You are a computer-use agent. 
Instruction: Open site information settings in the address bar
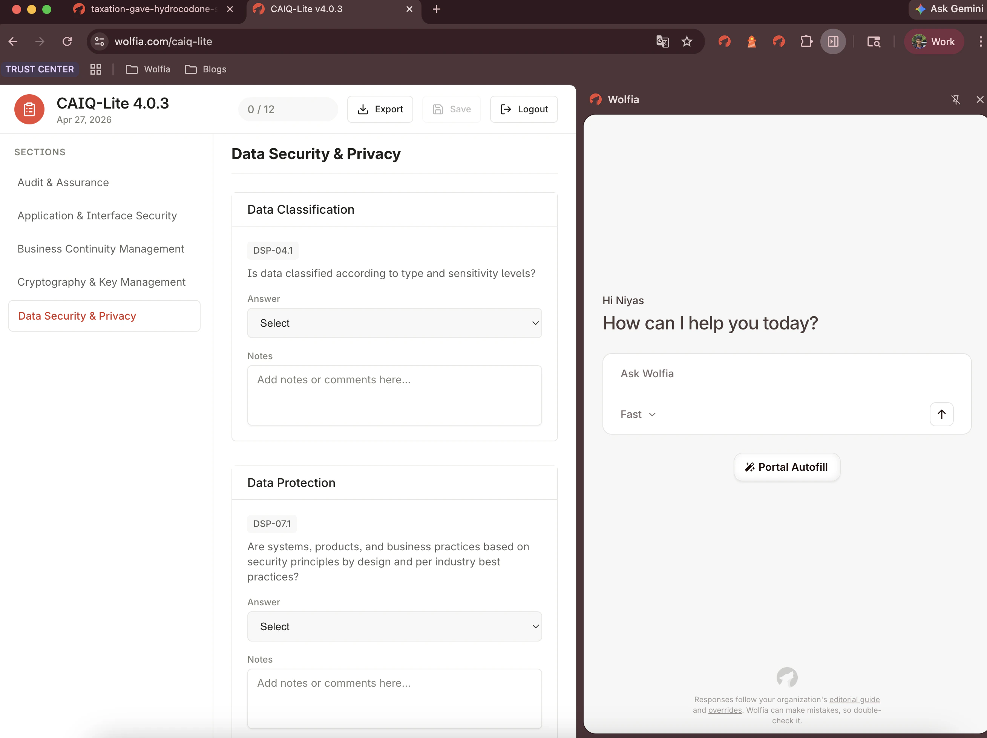click(x=99, y=41)
